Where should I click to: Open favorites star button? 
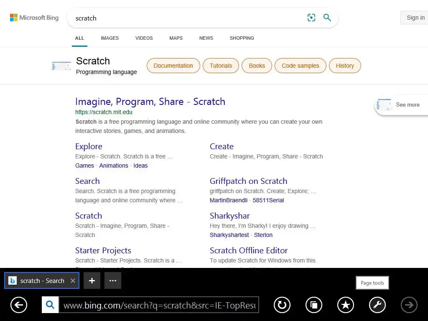pyautogui.click(x=346, y=305)
